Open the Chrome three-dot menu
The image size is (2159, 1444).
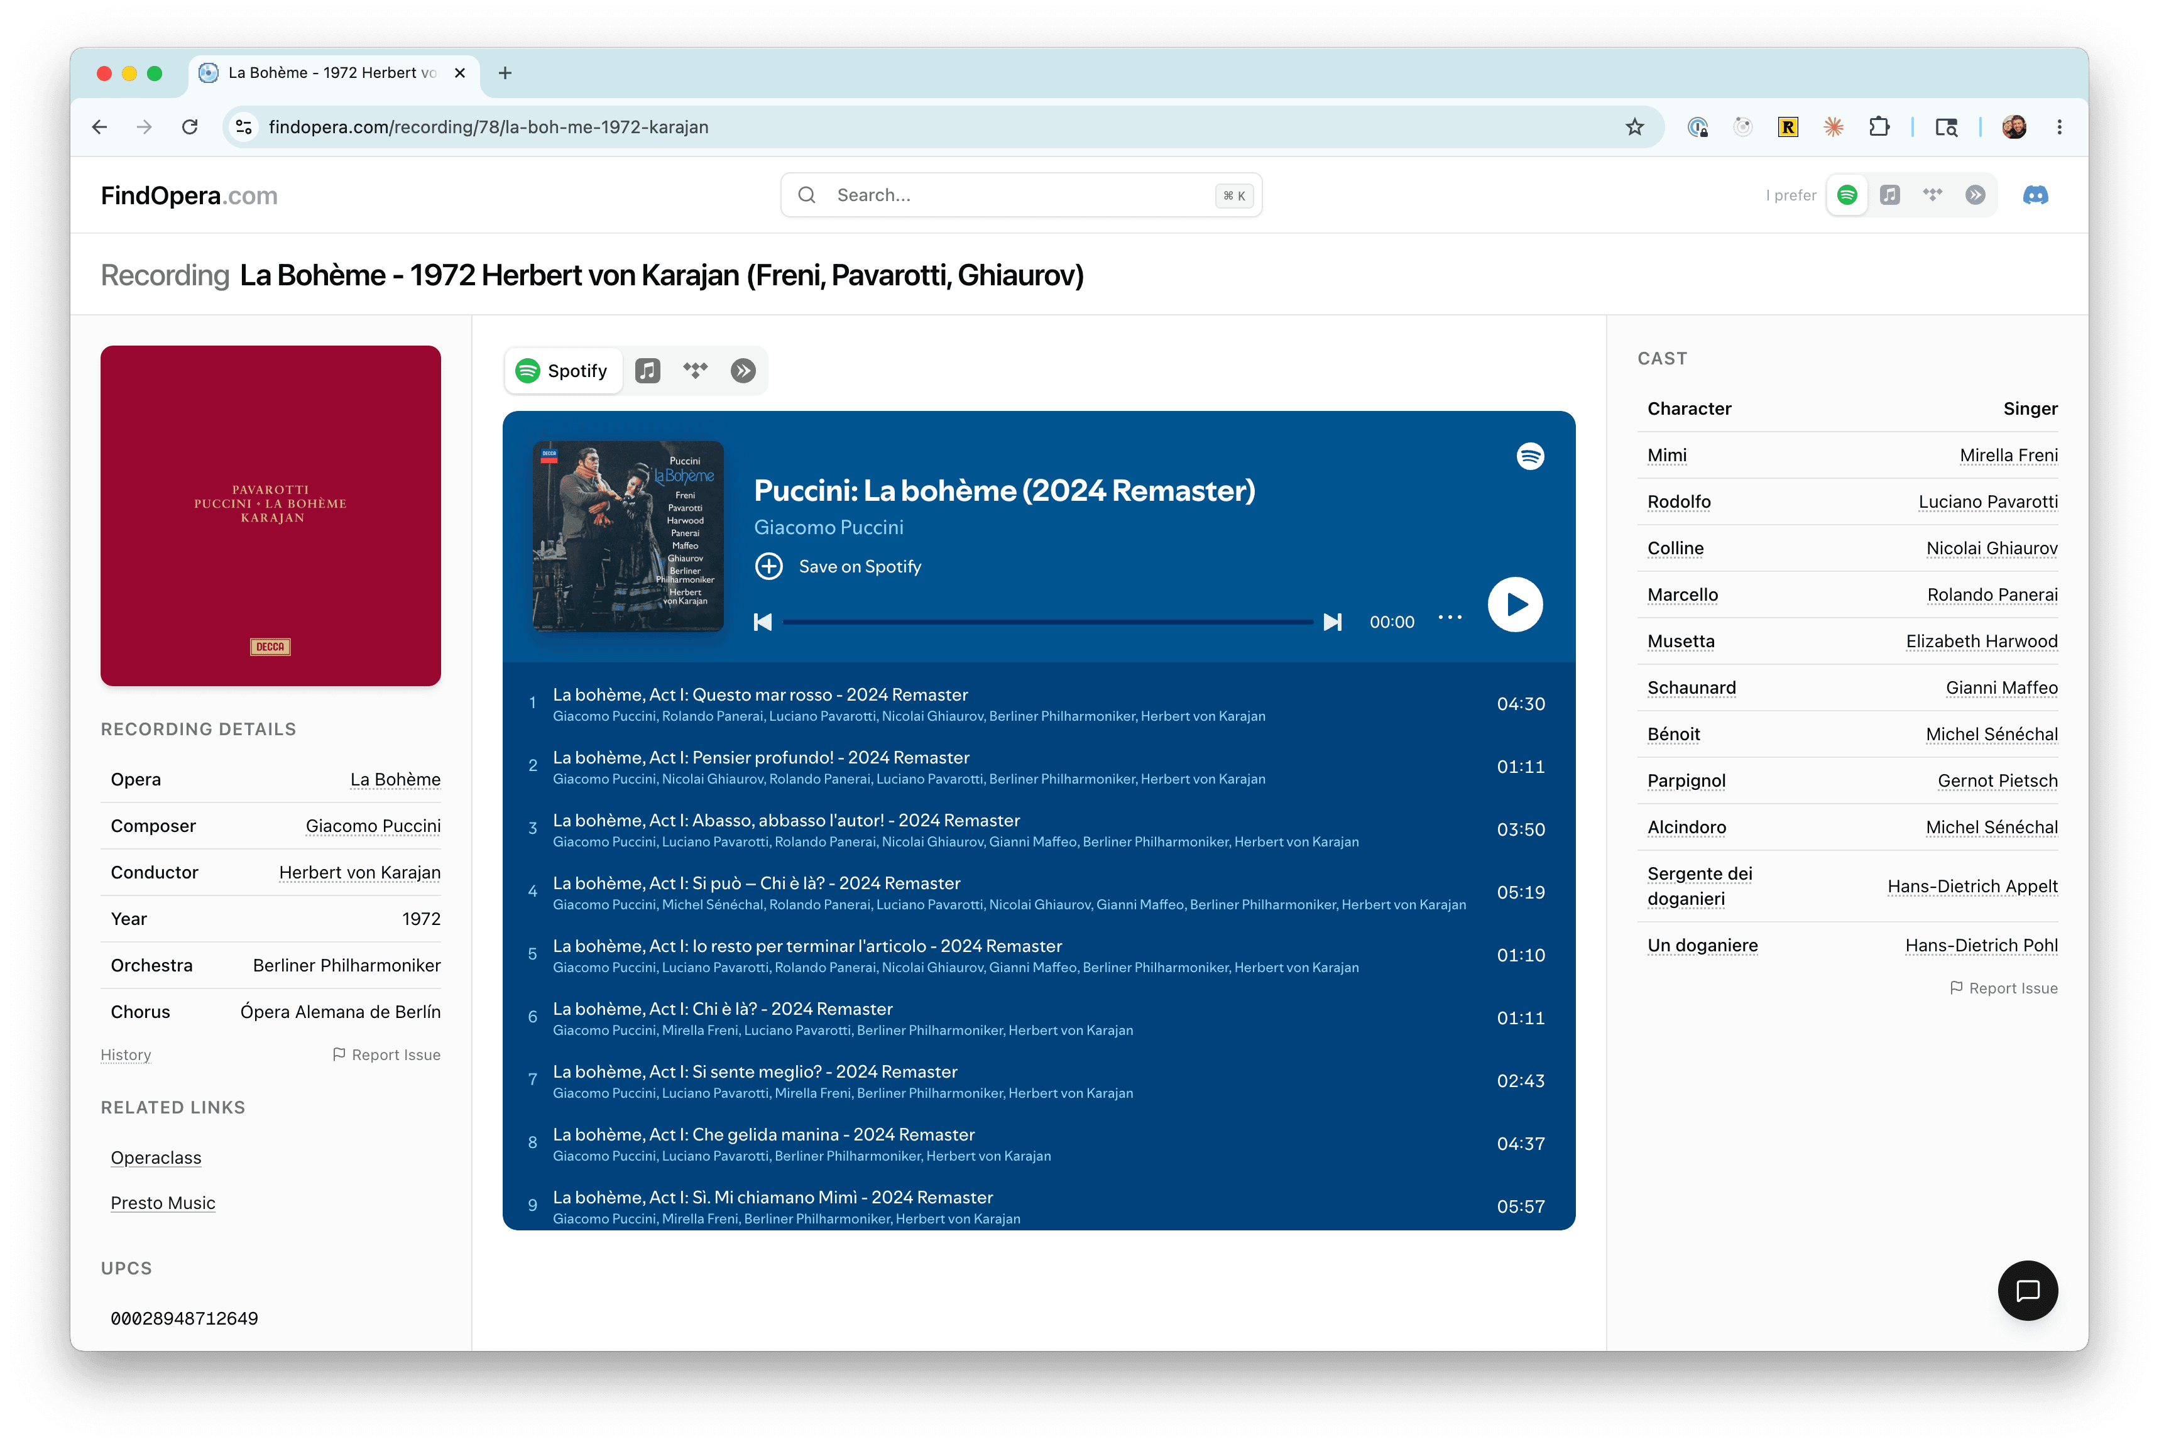coord(2060,127)
